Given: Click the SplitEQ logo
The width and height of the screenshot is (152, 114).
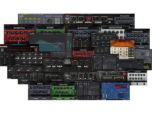Looking at the screenshot, I should point(32,34).
